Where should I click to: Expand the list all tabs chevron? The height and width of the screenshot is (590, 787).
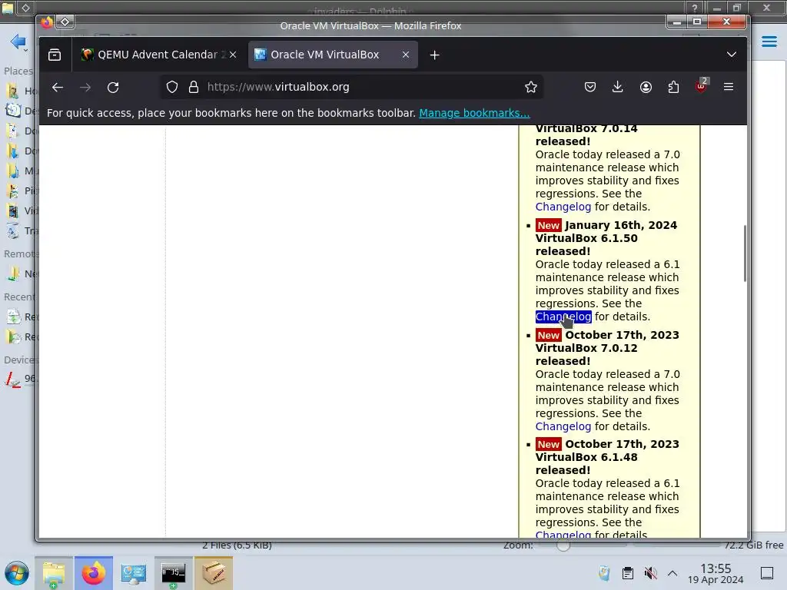[x=732, y=55]
